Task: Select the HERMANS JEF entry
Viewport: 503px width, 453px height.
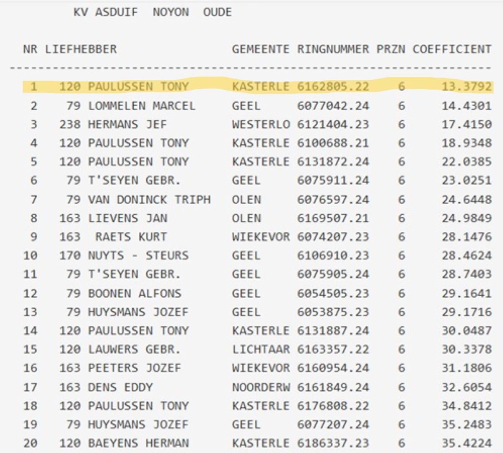Action: (x=127, y=124)
